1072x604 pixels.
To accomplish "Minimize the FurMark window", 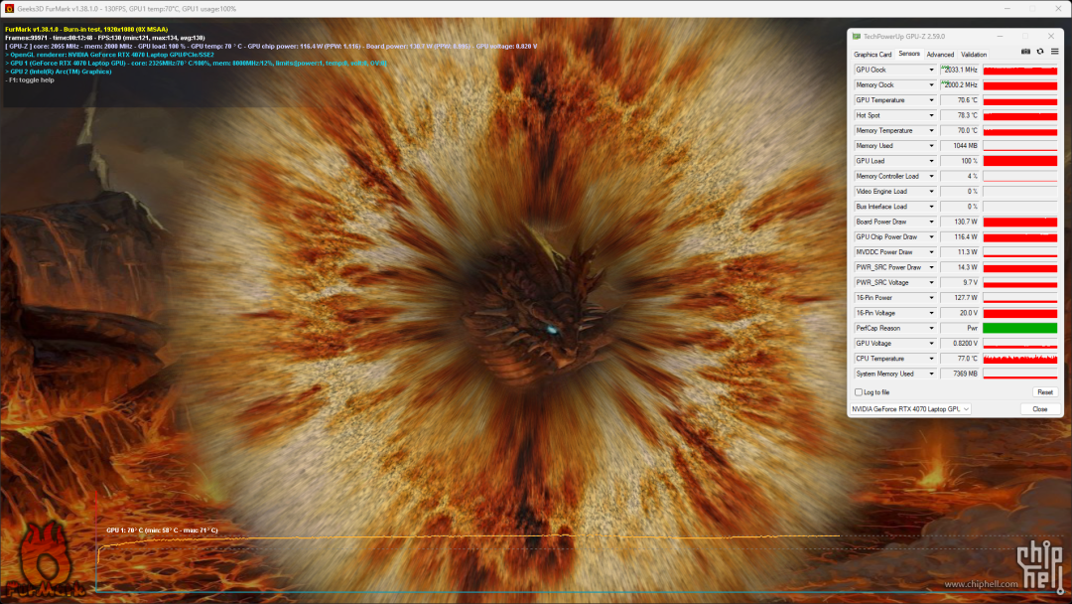I will tap(1007, 9).
